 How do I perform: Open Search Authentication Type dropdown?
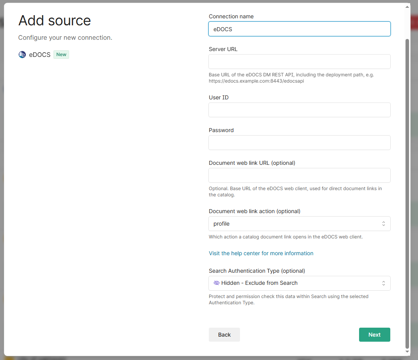click(299, 283)
